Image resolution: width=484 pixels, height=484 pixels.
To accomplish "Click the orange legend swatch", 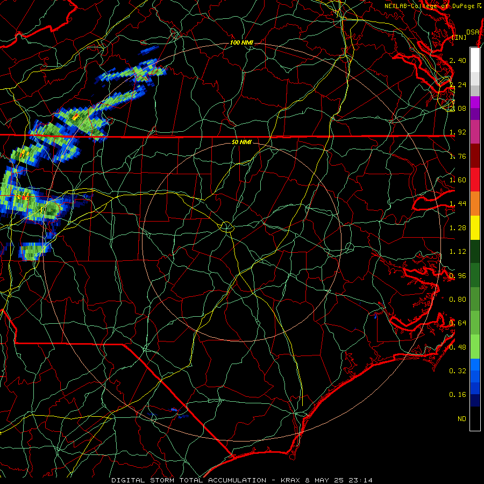I will pos(475,204).
